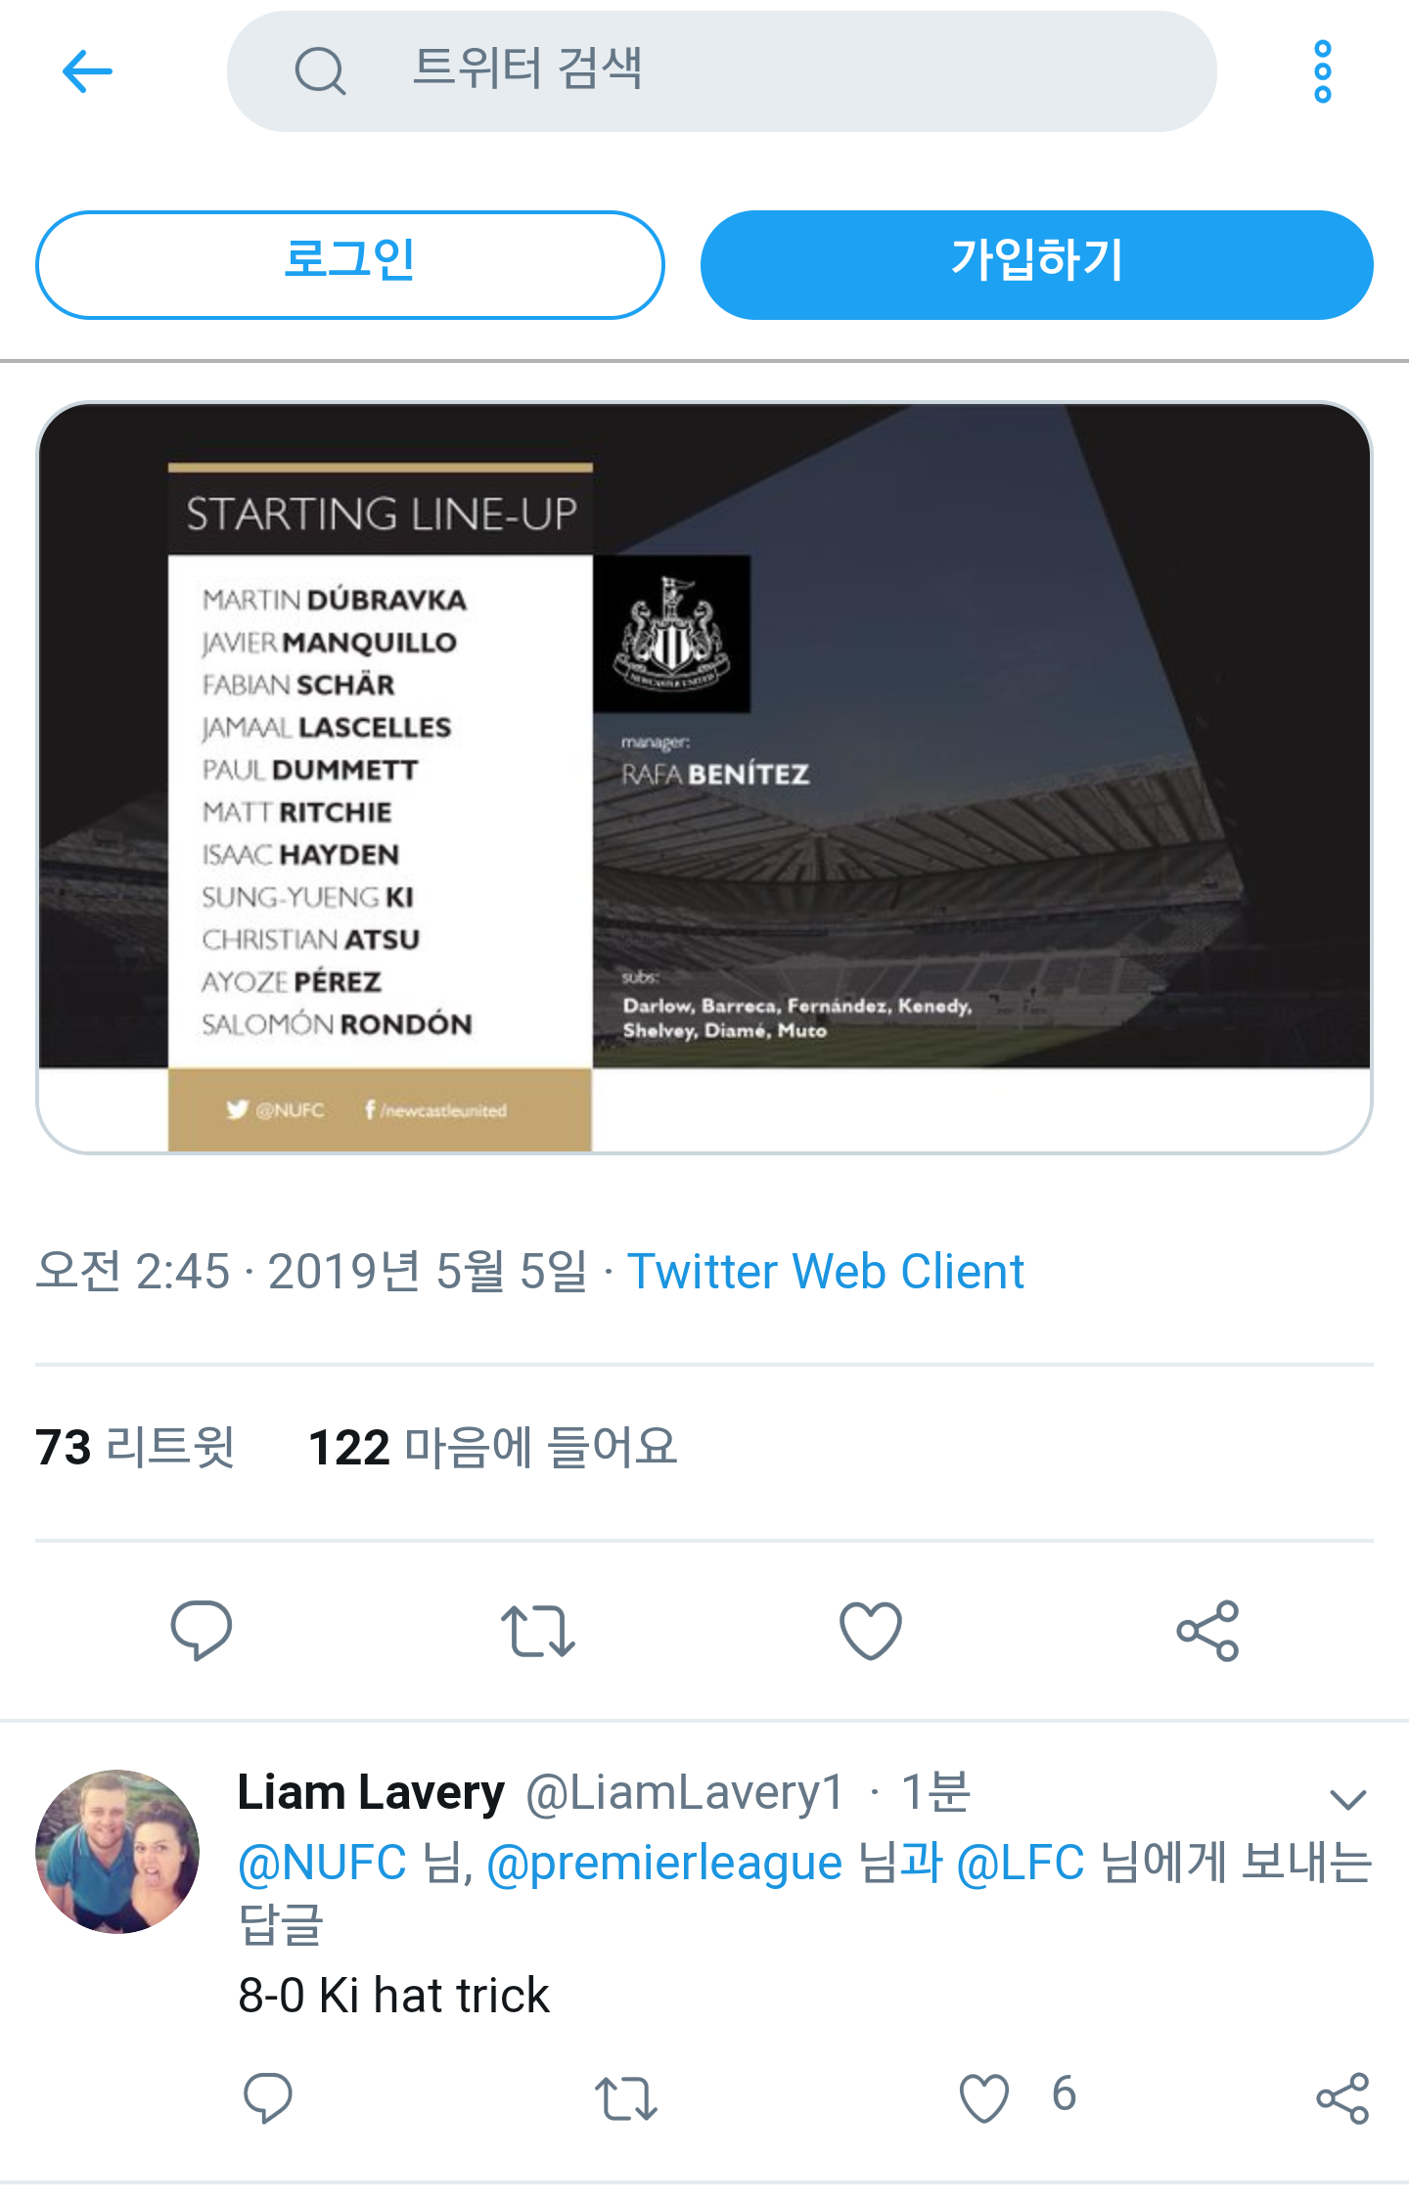The image size is (1409, 2204).
Task: Open the Twitter Web Client link
Action: pos(825,1272)
